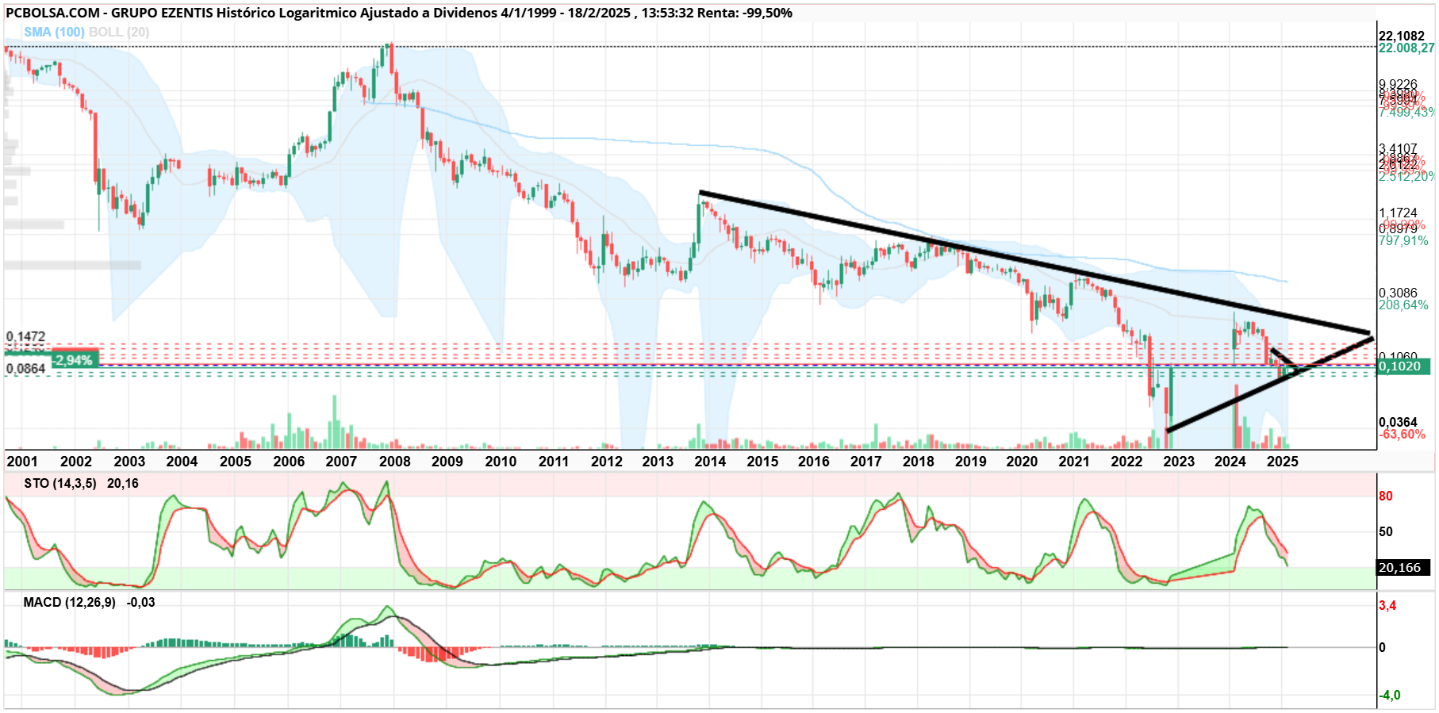Viewport: 1439px width, 713px height.
Task: Click the SMA (100) indicator legend
Action: 54,32
